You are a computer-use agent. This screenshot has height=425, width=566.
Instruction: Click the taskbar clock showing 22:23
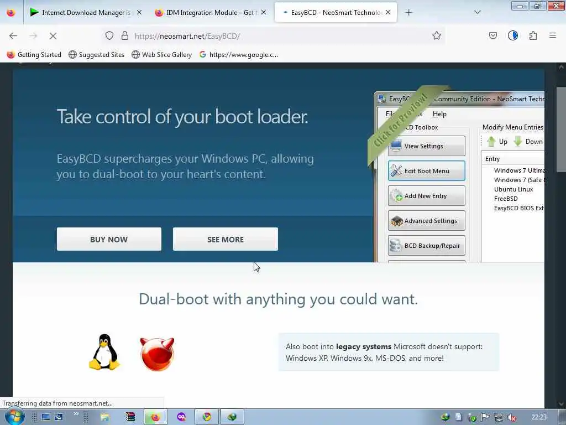pyautogui.click(x=539, y=417)
